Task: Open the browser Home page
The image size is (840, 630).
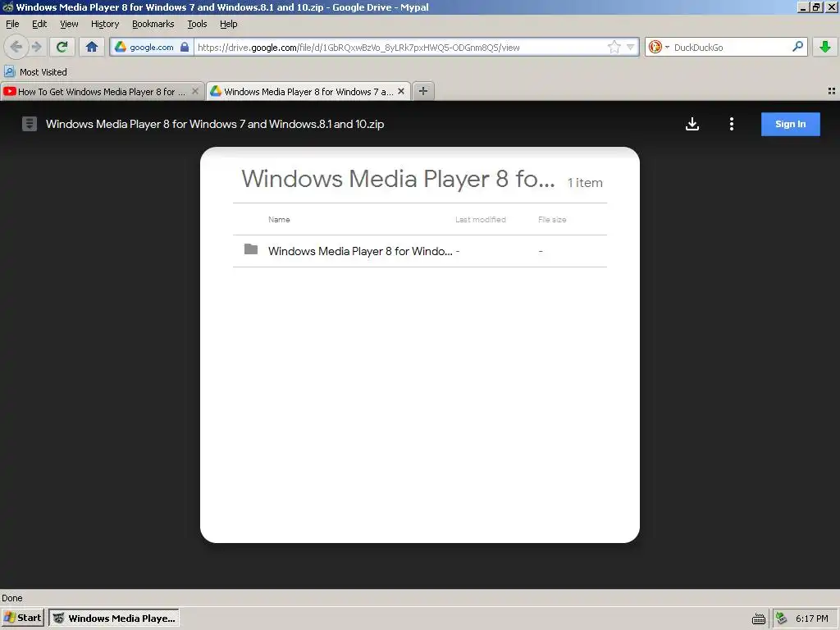Action: (92, 47)
